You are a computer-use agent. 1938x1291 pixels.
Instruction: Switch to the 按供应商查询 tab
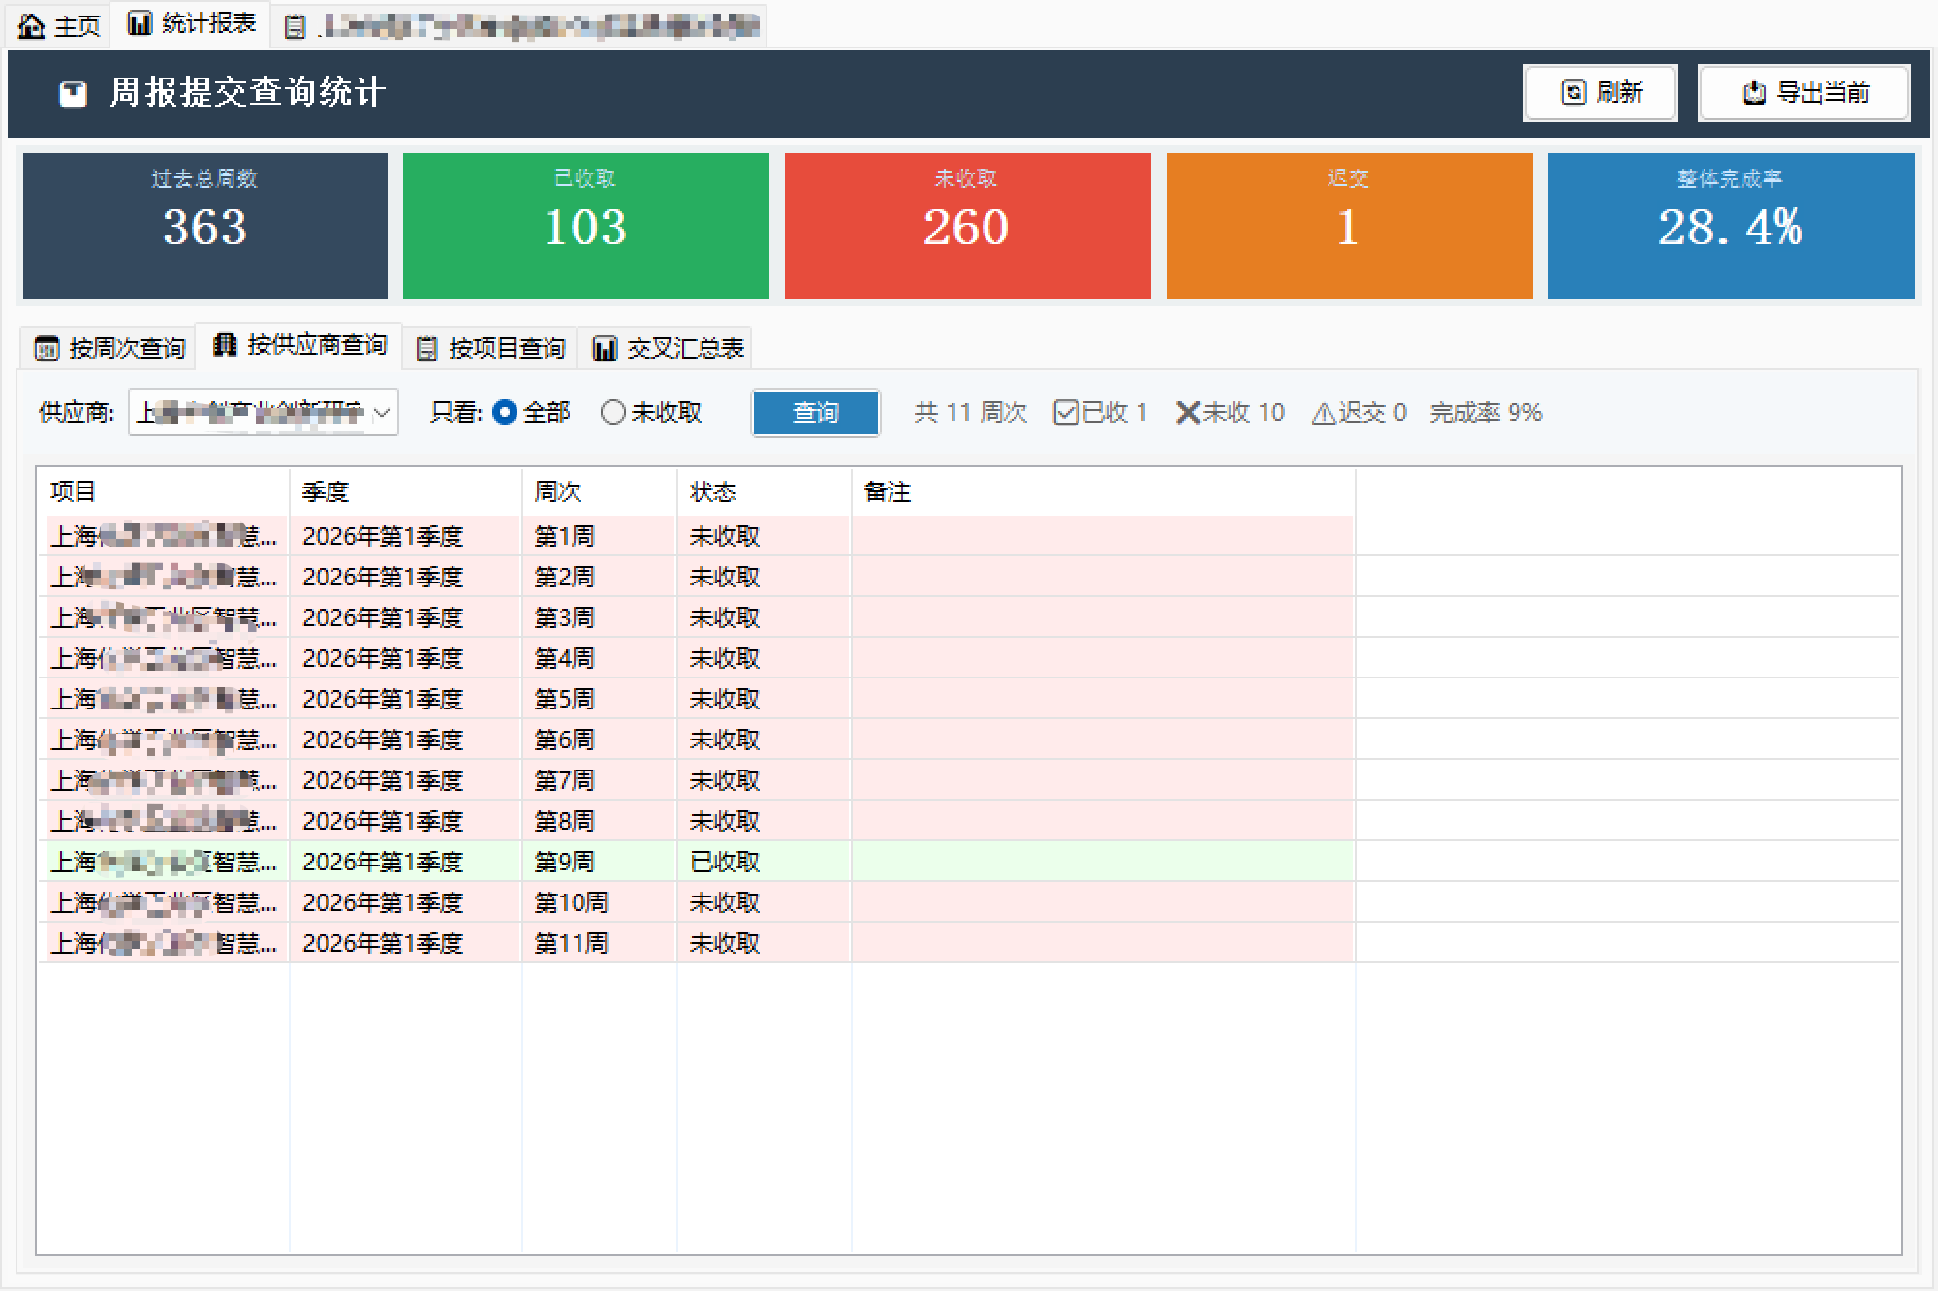[x=299, y=346]
